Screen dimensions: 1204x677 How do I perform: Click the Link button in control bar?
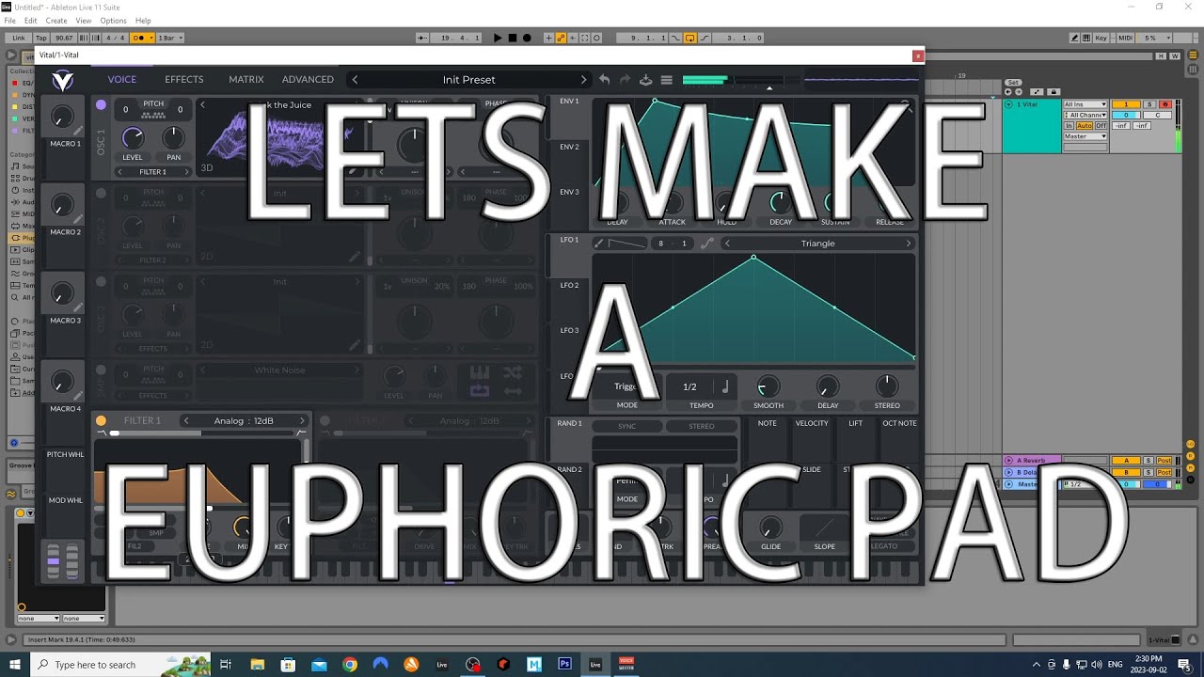[x=19, y=38]
